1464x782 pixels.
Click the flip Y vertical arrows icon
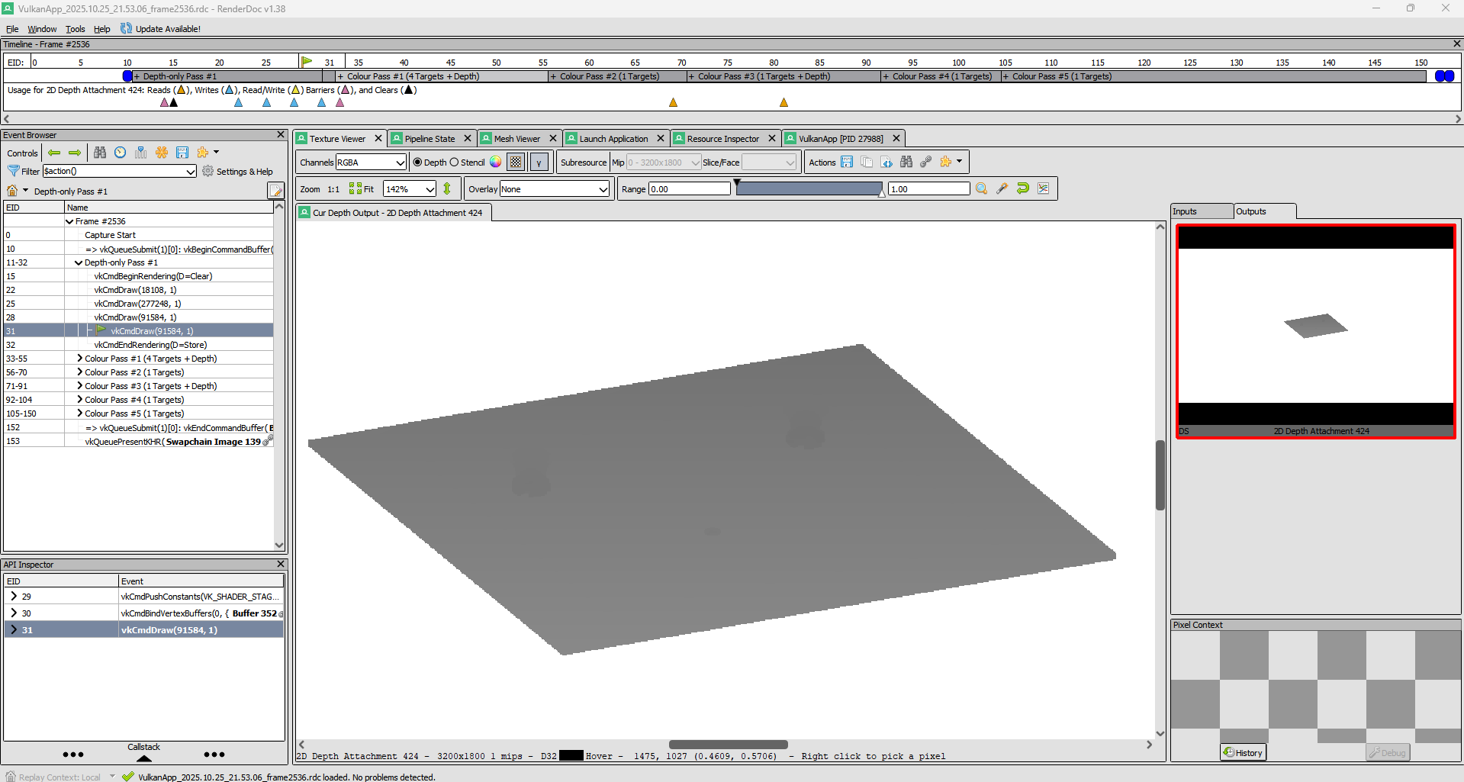click(x=447, y=189)
